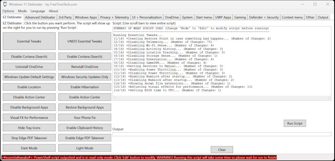Click Enable Action Center button
The image size is (335, 161).
(x=85, y=97)
